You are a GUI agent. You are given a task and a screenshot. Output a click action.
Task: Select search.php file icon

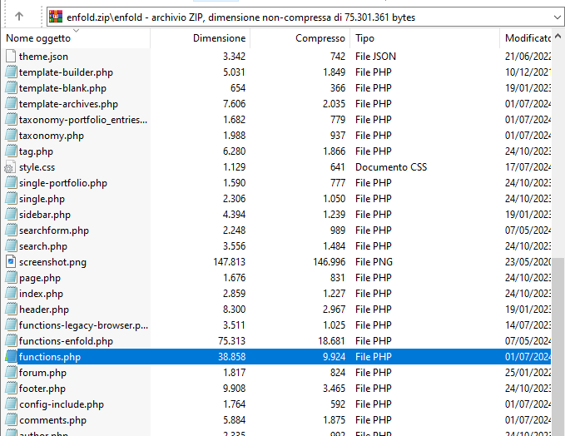point(11,246)
